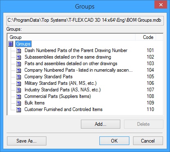Click the icon beside Company Standard Parts
170x152 pixels.
(19, 77)
